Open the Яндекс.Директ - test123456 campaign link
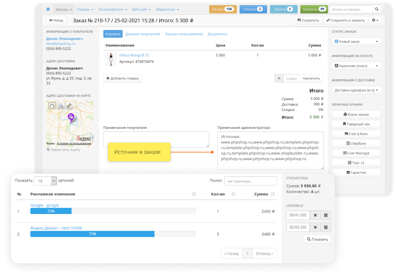 point(56,228)
